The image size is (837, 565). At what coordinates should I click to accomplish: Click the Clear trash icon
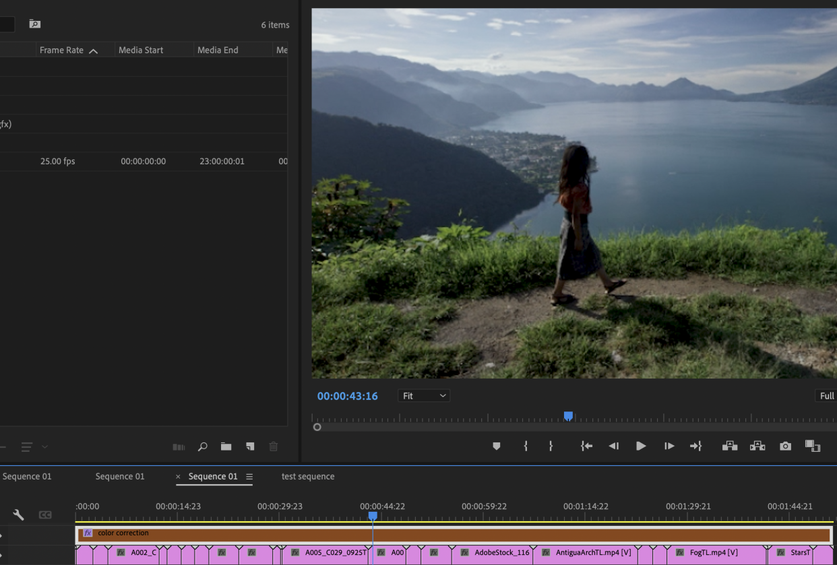point(274,446)
